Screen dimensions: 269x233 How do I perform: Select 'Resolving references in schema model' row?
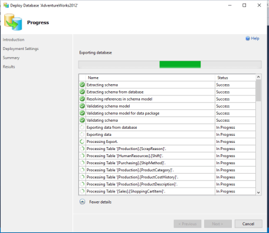[x=119, y=99]
